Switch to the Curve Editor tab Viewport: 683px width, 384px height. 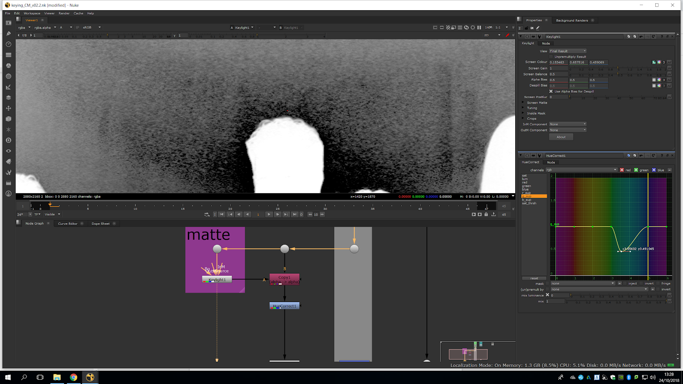(67, 224)
